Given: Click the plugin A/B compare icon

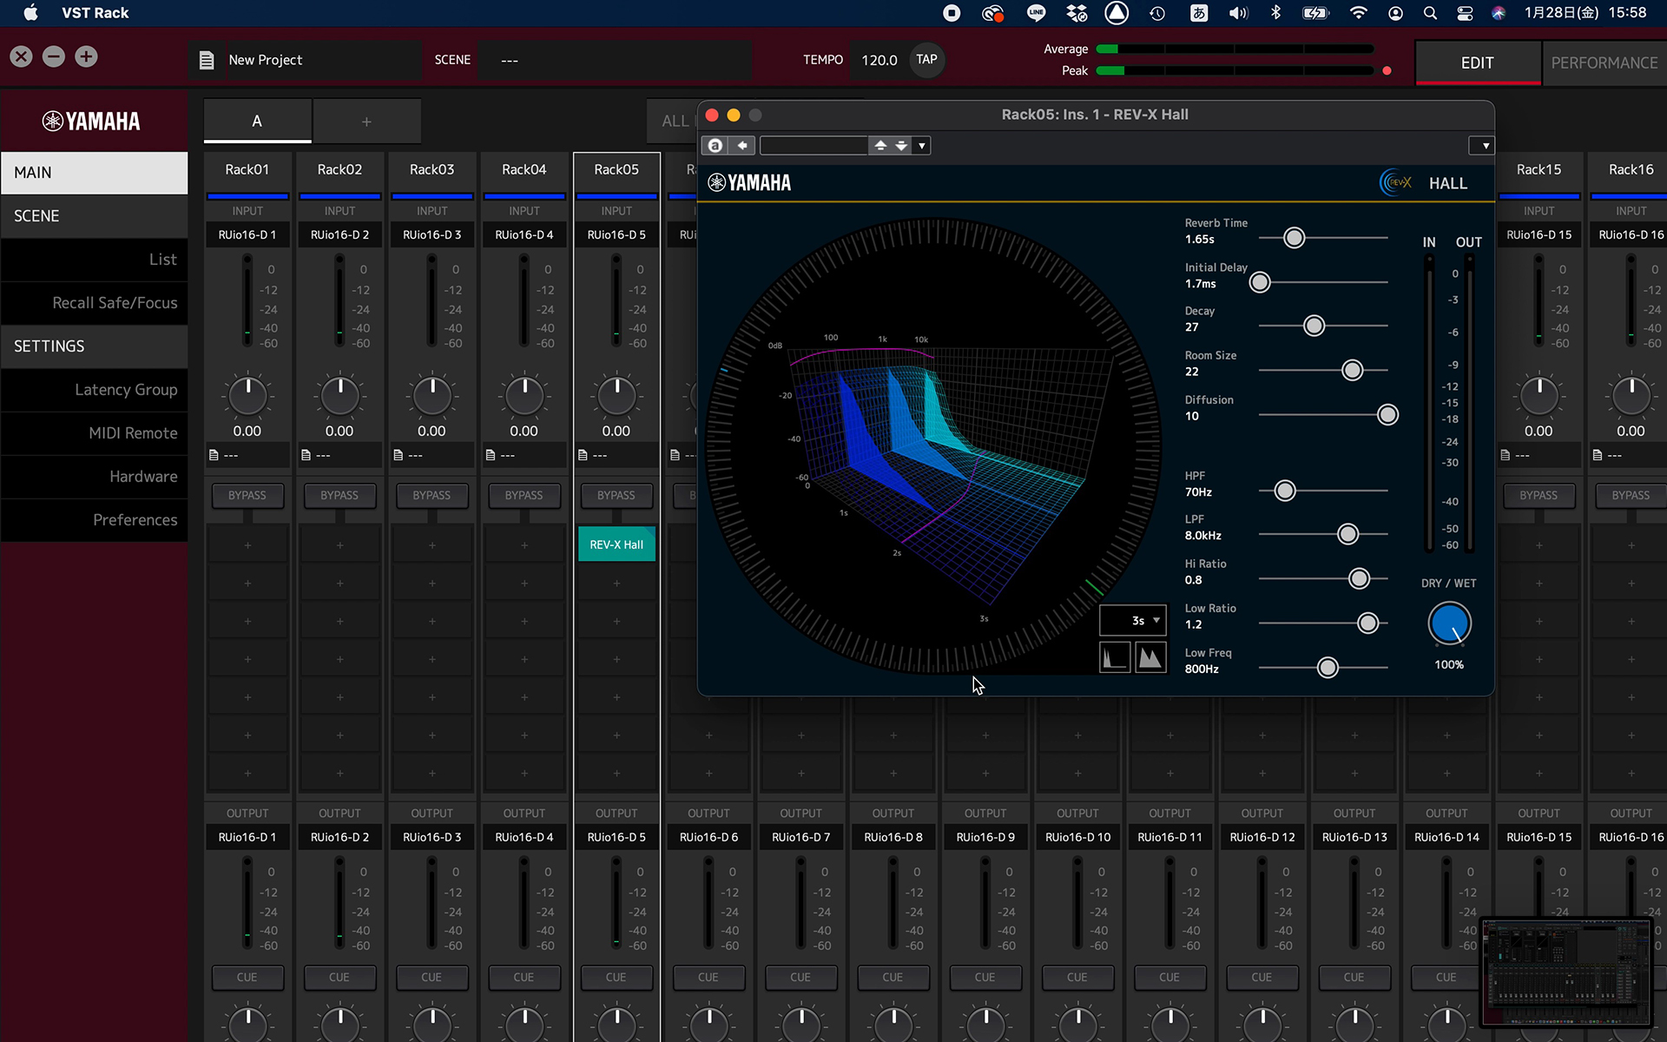Looking at the screenshot, I should click(x=715, y=146).
